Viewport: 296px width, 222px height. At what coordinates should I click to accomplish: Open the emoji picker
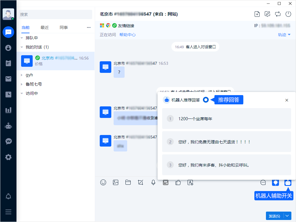(x=103, y=182)
